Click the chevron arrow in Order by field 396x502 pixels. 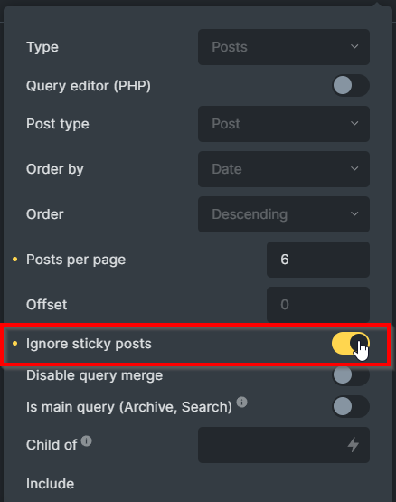click(354, 169)
